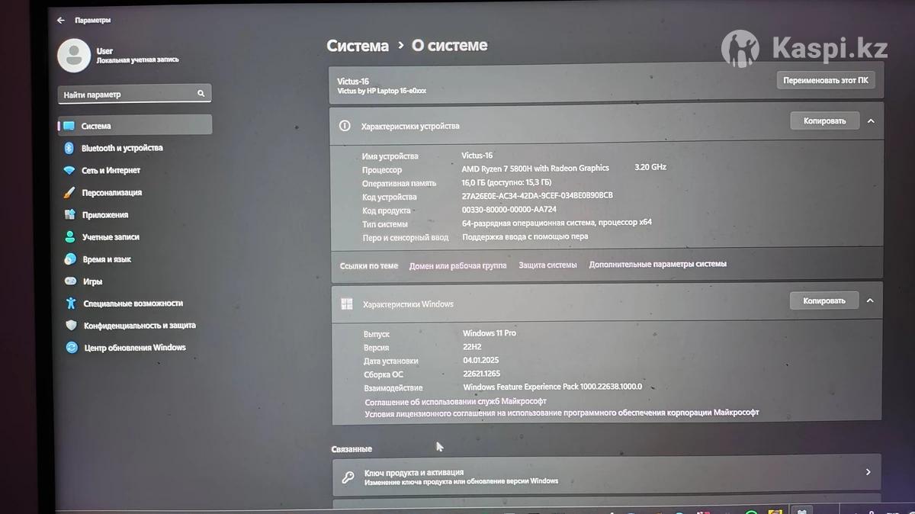This screenshot has width=915, height=514.
Task: Select product ID 00330-80000-00000-AA724
Action: (x=509, y=210)
